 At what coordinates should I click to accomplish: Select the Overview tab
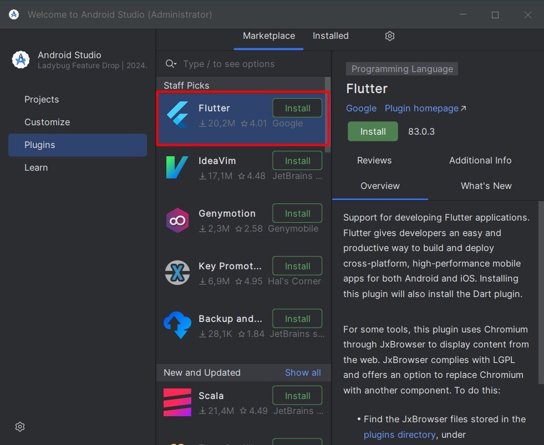(380, 186)
